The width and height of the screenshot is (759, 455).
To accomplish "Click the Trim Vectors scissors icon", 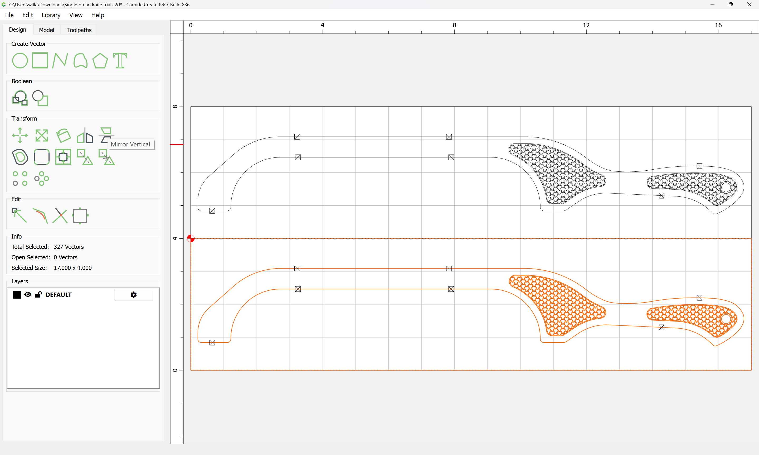I will tap(60, 215).
